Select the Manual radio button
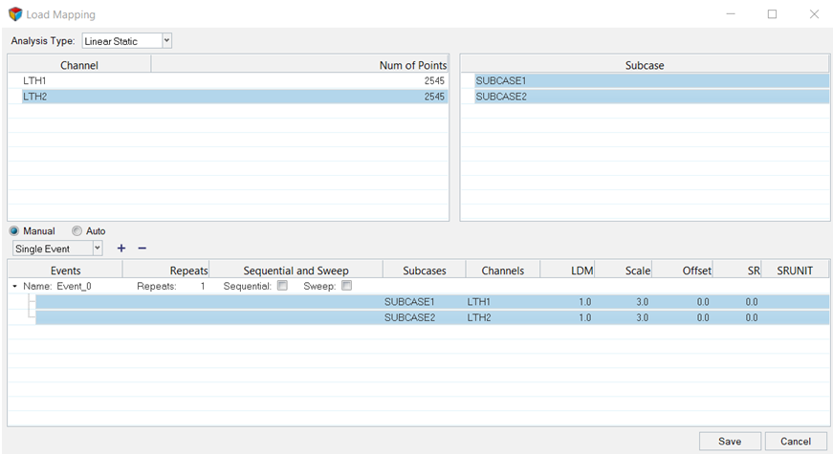The height and width of the screenshot is (455, 833). tap(14, 231)
